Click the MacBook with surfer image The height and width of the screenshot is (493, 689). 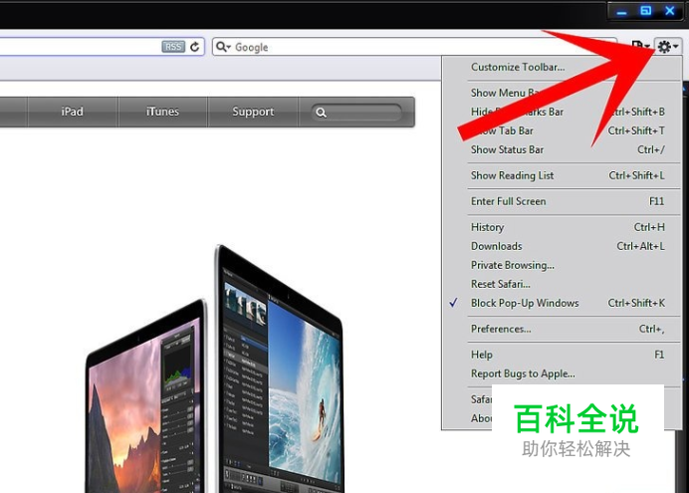[x=279, y=370]
